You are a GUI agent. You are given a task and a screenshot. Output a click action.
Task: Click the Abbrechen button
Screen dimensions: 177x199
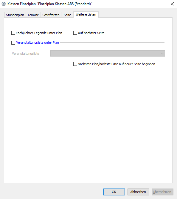pos(138,192)
